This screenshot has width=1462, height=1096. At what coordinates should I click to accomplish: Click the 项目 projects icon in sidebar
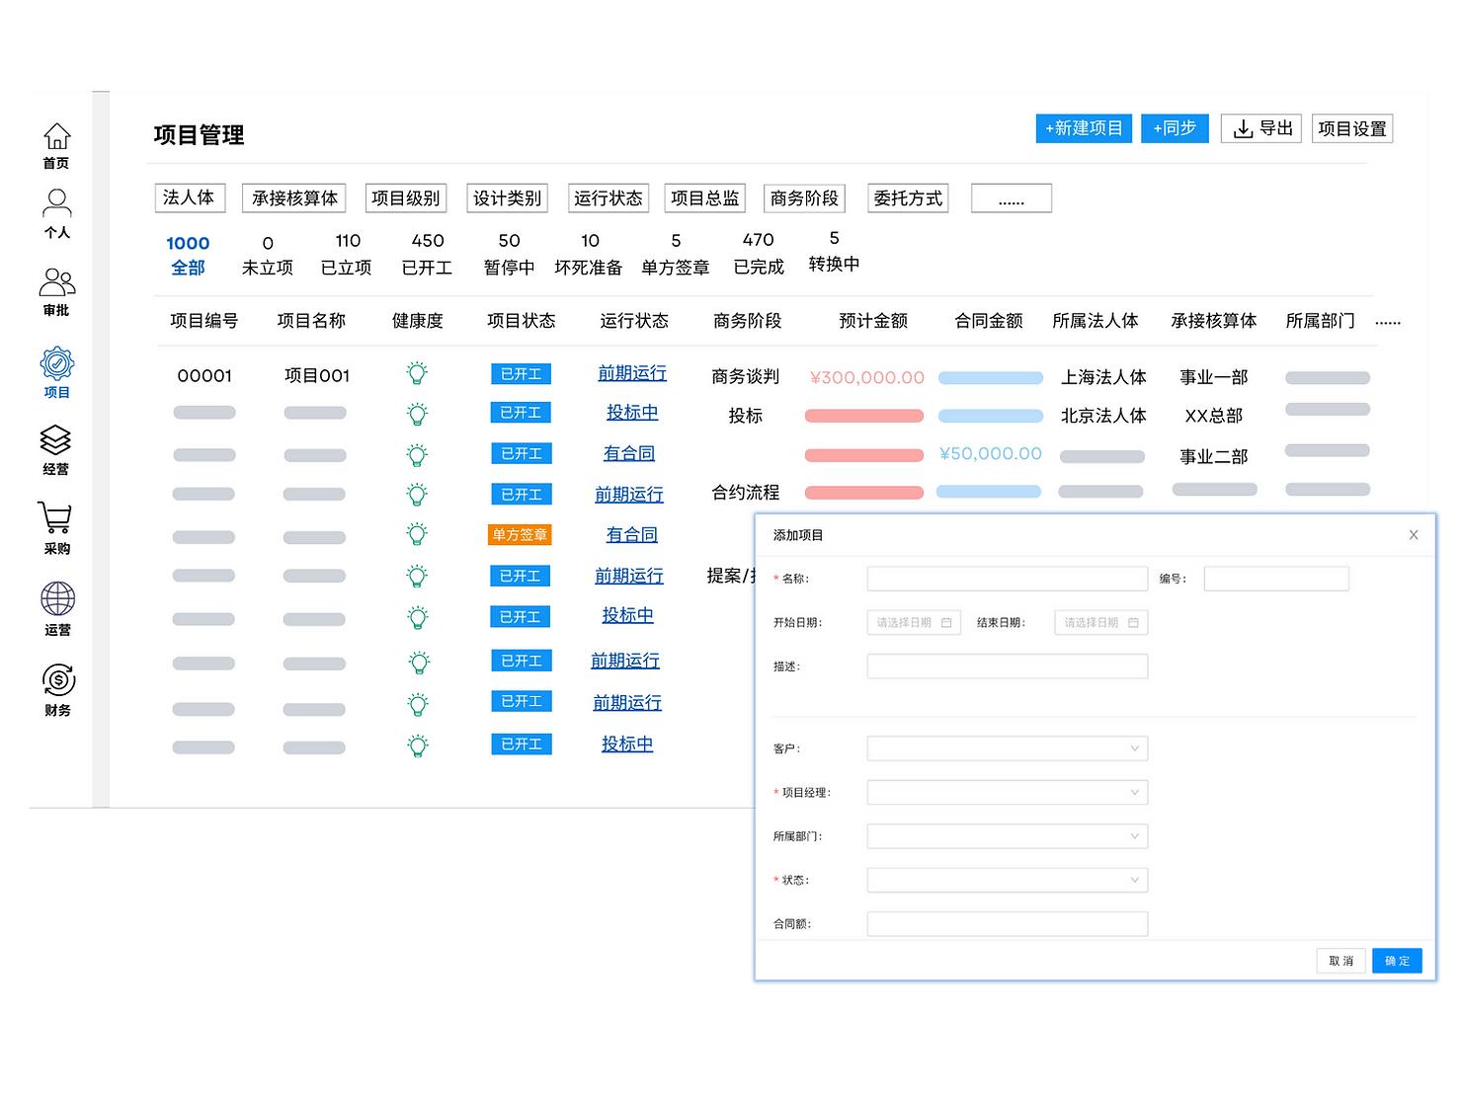coord(56,362)
